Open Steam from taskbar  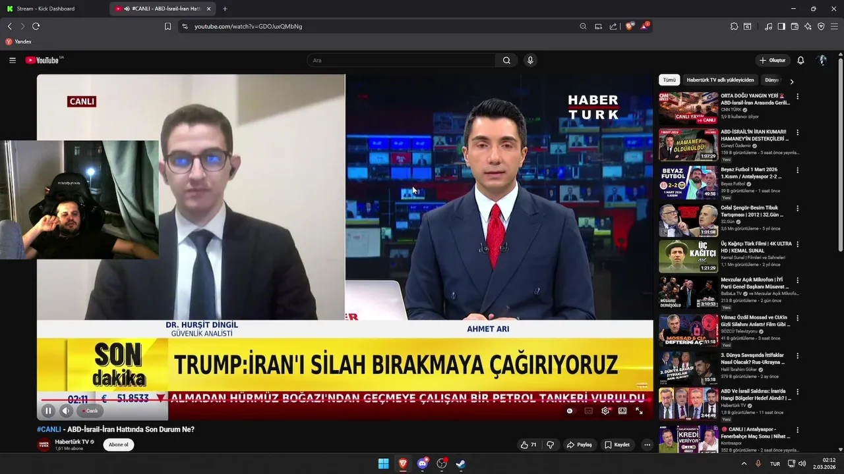click(461, 463)
